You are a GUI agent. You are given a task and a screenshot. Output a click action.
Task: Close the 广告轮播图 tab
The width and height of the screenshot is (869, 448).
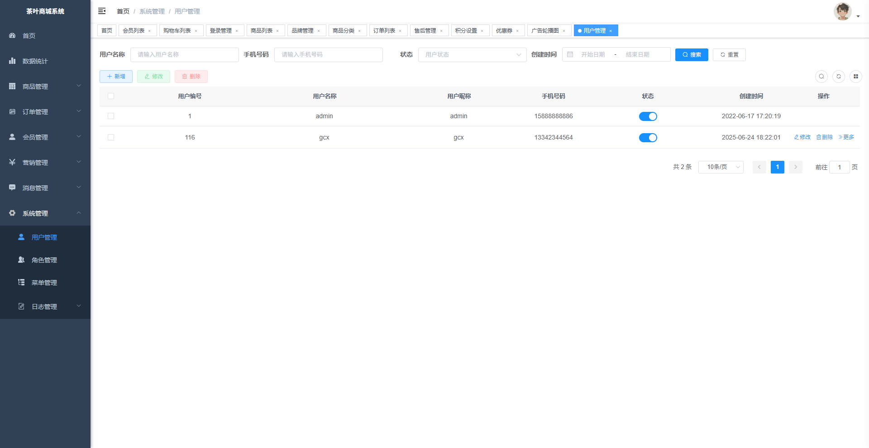pyautogui.click(x=564, y=31)
